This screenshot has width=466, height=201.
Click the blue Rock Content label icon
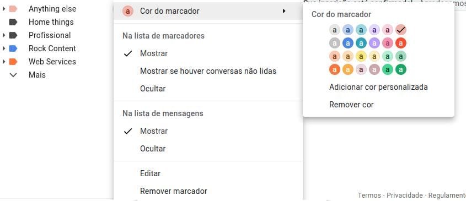pyautogui.click(x=13, y=48)
